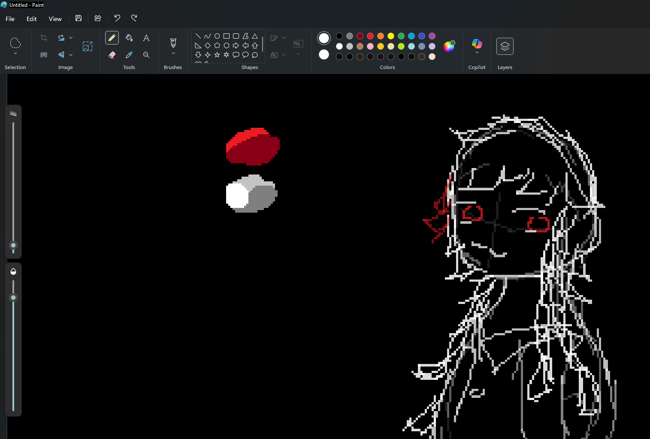Click the shapes gallery scrollbar
The width and height of the screenshot is (650, 439).
tap(263, 44)
